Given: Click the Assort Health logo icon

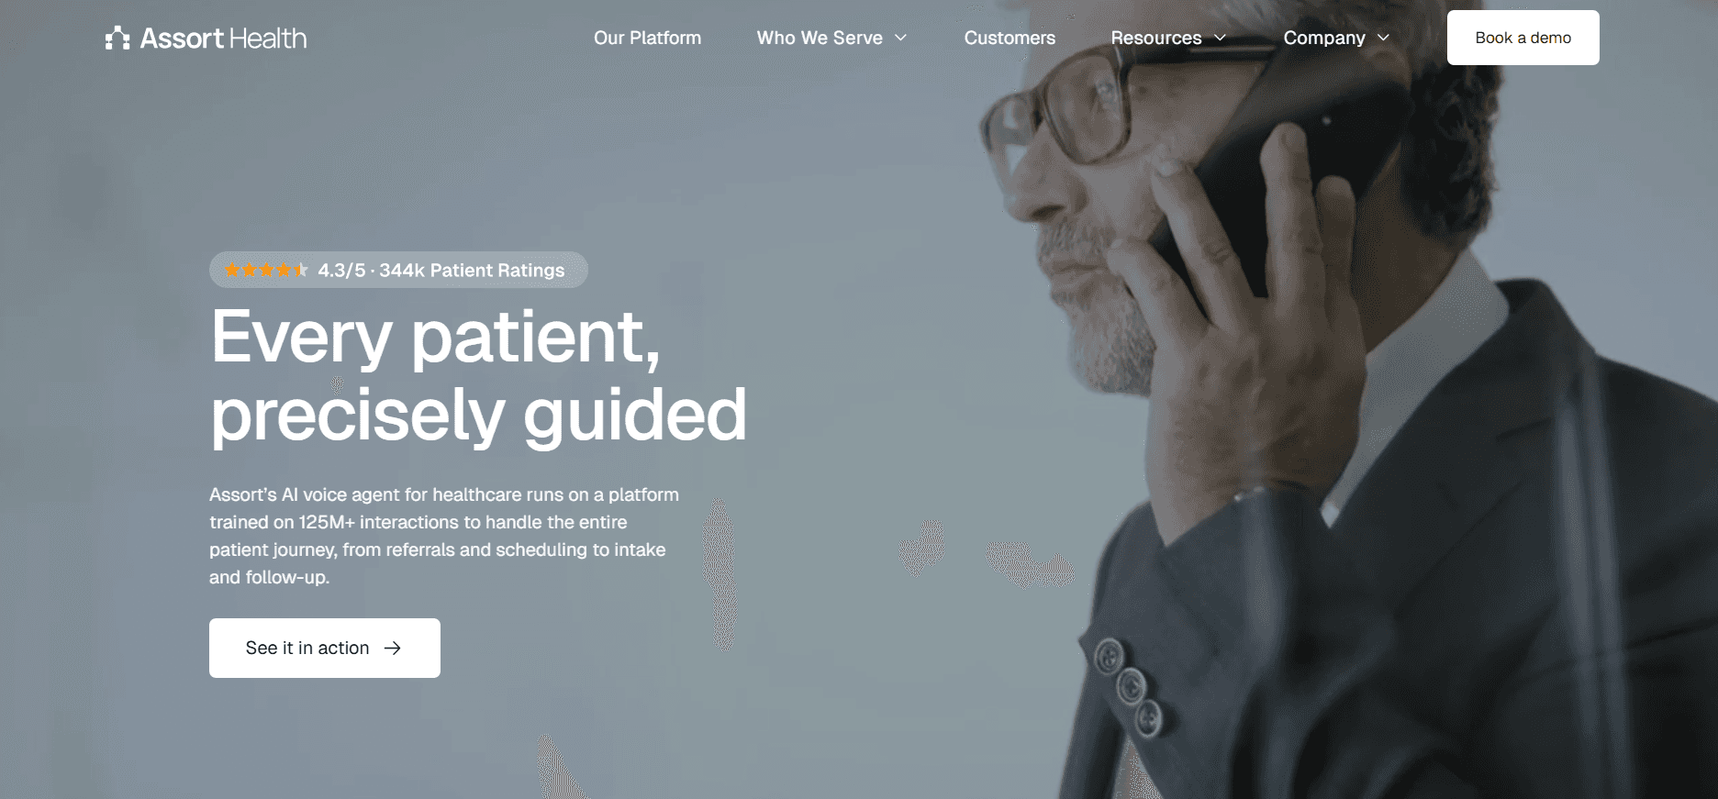Looking at the screenshot, I should pyautogui.click(x=117, y=38).
